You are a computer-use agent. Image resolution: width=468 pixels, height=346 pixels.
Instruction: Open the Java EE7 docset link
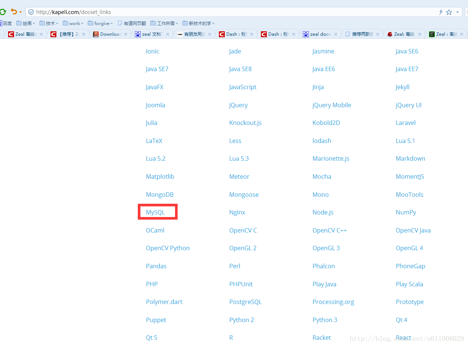click(x=407, y=69)
